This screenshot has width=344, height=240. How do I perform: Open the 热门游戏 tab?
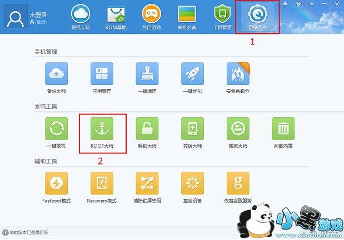151,17
